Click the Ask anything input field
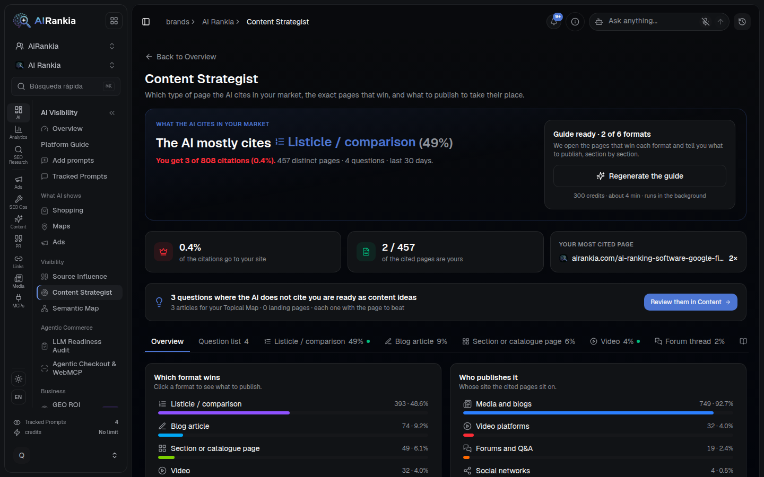The height and width of the screenshot is (477, 764). tap(651, 21)
